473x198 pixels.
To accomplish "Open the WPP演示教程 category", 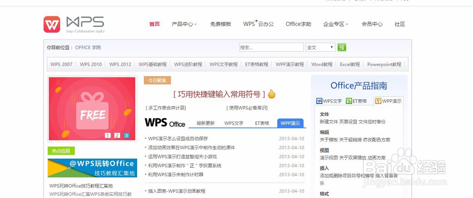I will [289, 64].
